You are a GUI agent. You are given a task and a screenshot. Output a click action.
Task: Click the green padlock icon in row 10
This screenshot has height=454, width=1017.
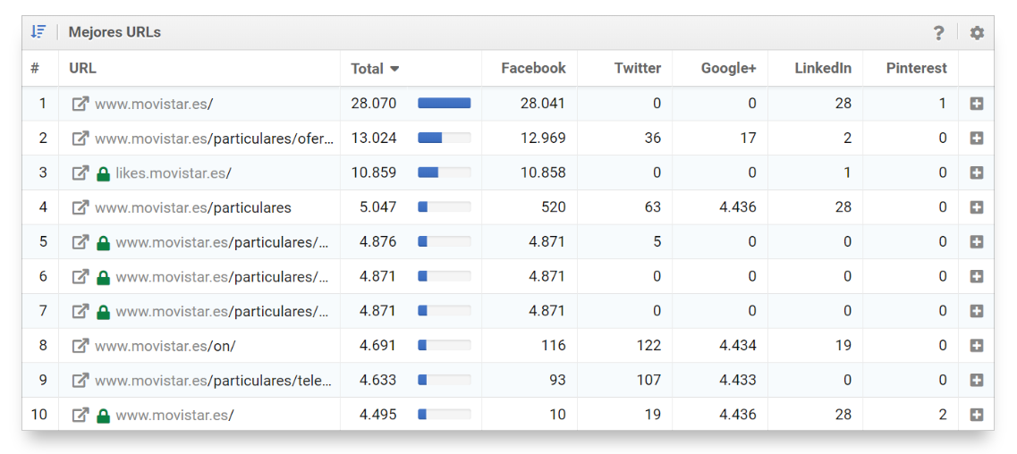pos(103,416)
